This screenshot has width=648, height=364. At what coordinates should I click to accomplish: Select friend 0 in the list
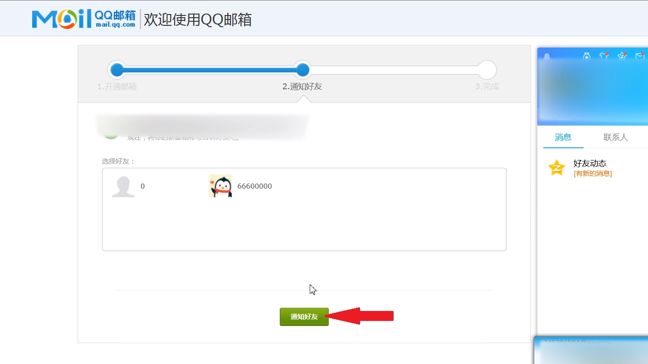[x=142, y=186]
